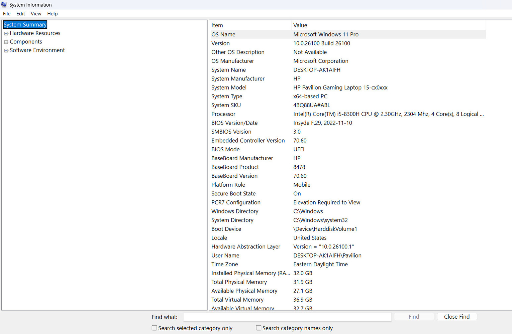Click the value \Device\HarddiskVolume1
This screenshot has height=334, width=512.
[325, 229]
